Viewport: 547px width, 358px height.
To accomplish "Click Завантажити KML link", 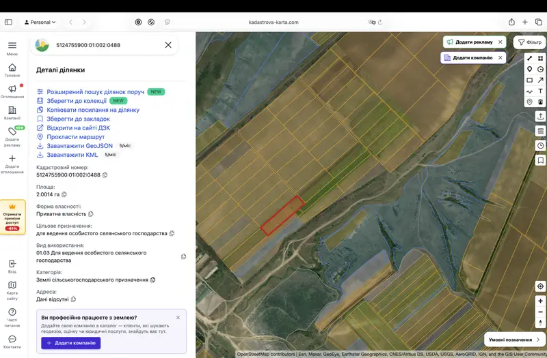I will (72, 155).
